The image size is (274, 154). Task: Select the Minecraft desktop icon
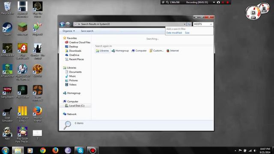22,29
